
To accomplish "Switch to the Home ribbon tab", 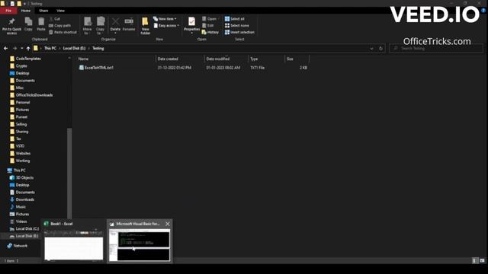I will (26, 11).
